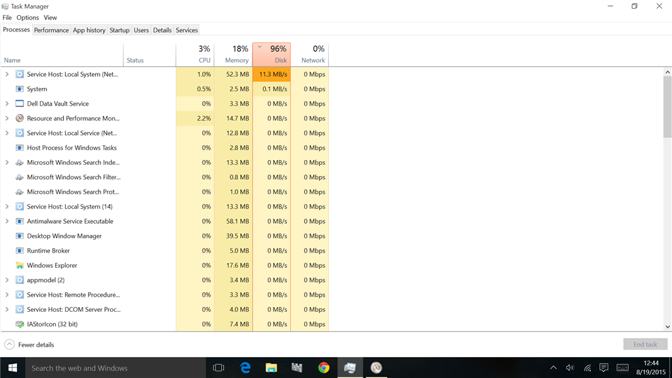Image resolution: width=672 pixels, height=378 pixels.
Task: Click the Microsoft Windows Search Filter icon
Action: pos(20,177)
